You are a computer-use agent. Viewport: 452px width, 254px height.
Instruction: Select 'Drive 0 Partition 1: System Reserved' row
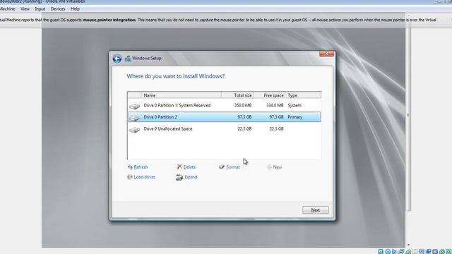pyautogui.click(x=225, y=105)
